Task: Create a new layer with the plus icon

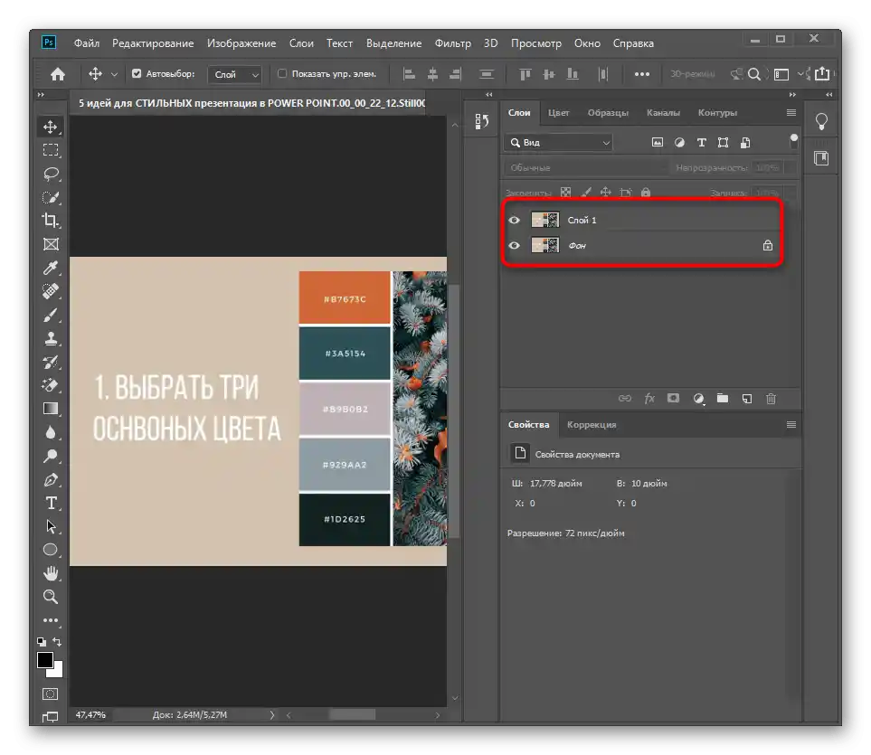Action: [746, 398]
